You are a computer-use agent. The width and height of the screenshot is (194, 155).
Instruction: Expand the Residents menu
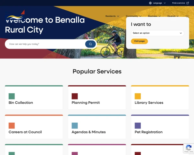(x=112, y=16)
